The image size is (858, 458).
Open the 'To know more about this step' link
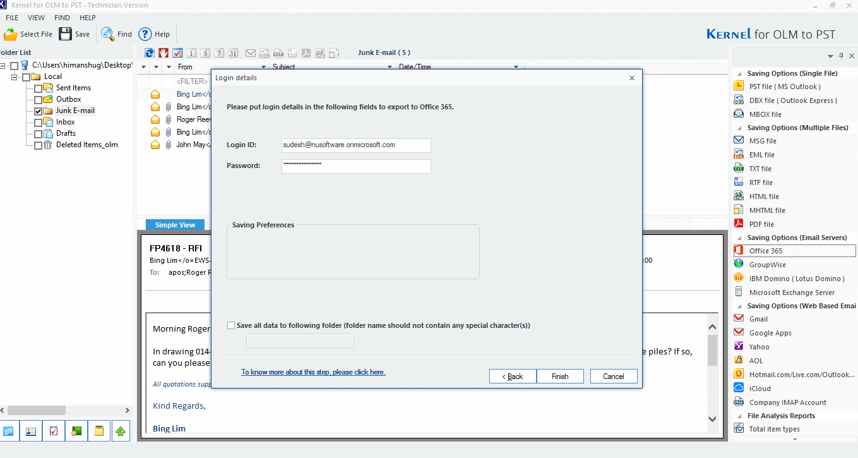pos(313,372)
